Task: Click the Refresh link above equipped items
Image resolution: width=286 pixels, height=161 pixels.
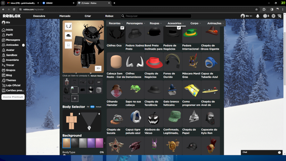Action: [x=93, y=76]
